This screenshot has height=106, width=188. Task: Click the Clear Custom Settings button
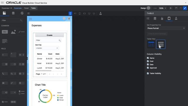(x=157, y=34)
